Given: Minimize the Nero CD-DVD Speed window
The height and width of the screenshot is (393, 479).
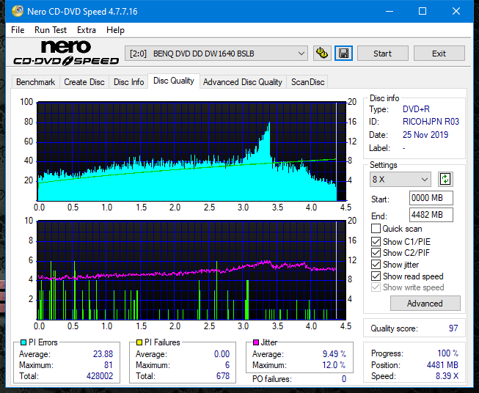Looking at the screenshot, I should tap(390, 11).
